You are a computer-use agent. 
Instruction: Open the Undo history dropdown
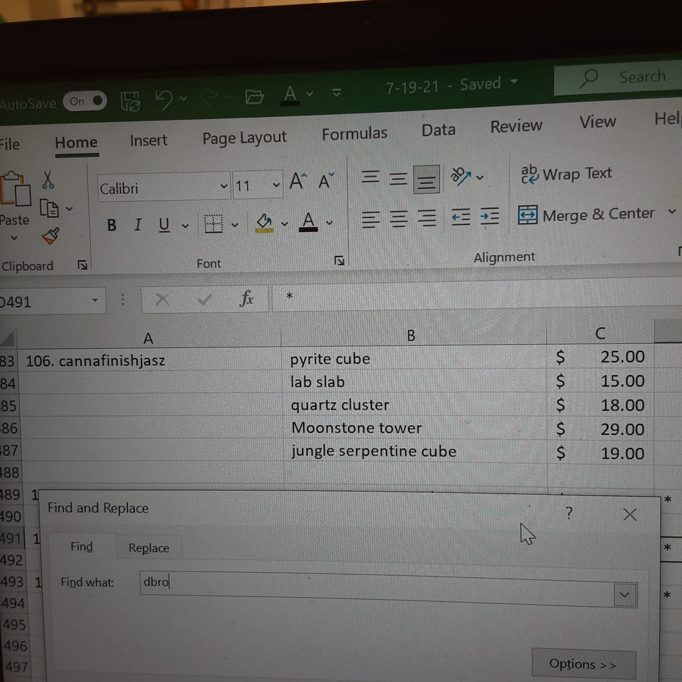coord(183,98)
